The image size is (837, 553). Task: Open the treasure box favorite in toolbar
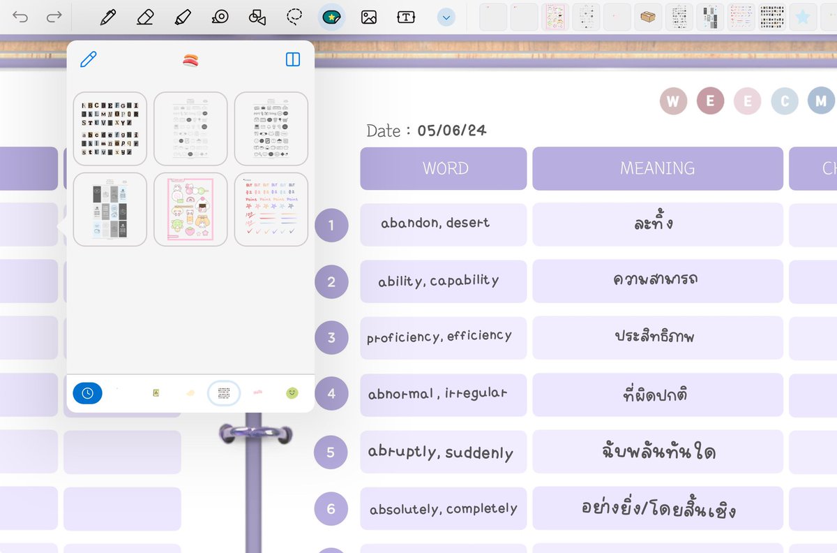click(648, 17)
